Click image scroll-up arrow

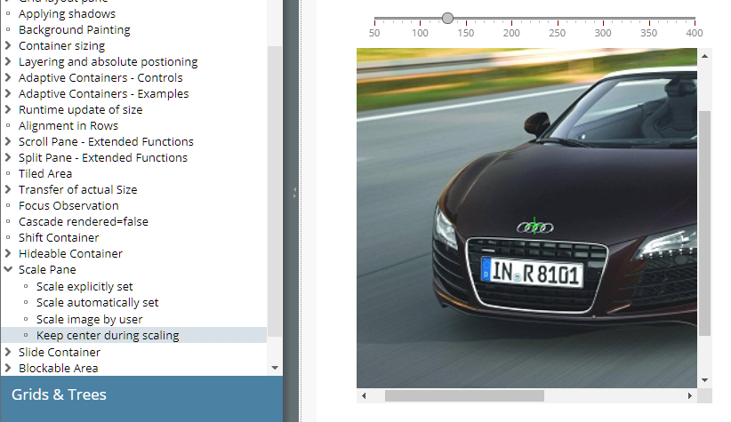tap(705, 56)
